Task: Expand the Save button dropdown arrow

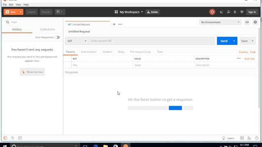Action: coord(253,41)
